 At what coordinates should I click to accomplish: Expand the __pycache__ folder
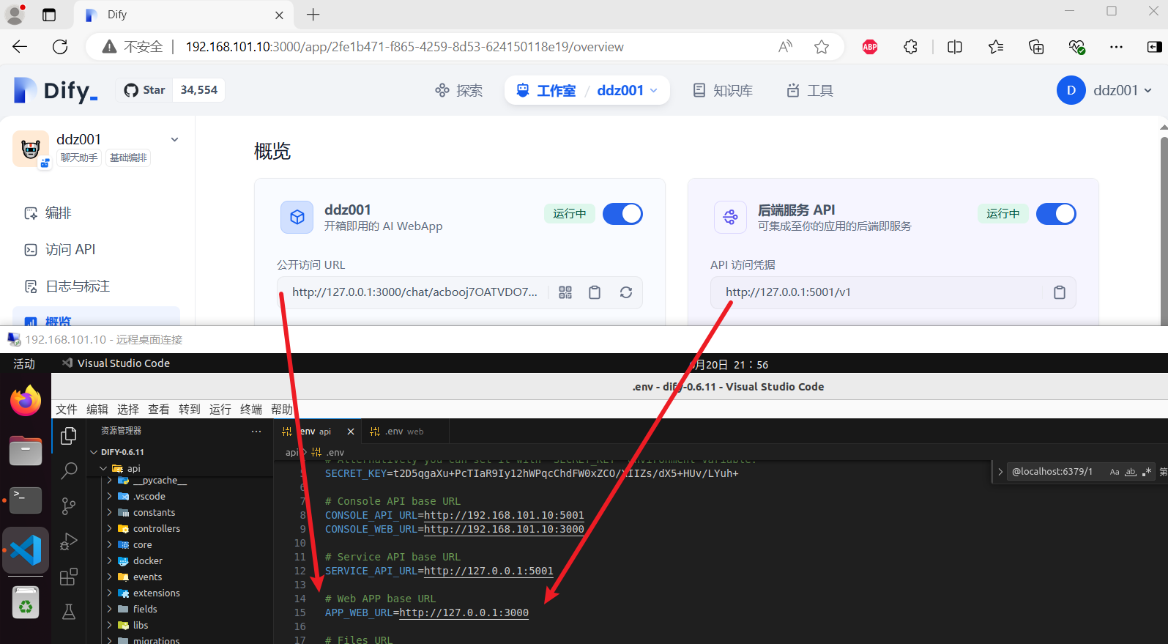[x=179, y=481]
